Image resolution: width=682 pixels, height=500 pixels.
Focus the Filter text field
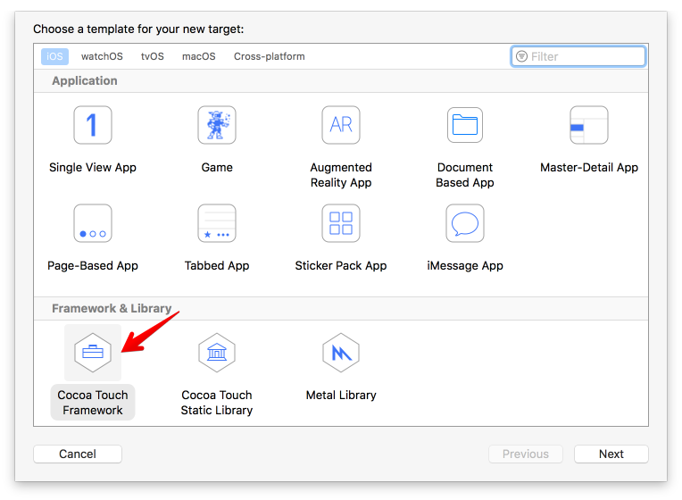click(578, 56)
